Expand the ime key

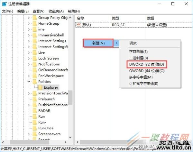click(x=29, y=29)
